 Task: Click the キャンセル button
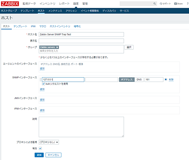(54, 155)
